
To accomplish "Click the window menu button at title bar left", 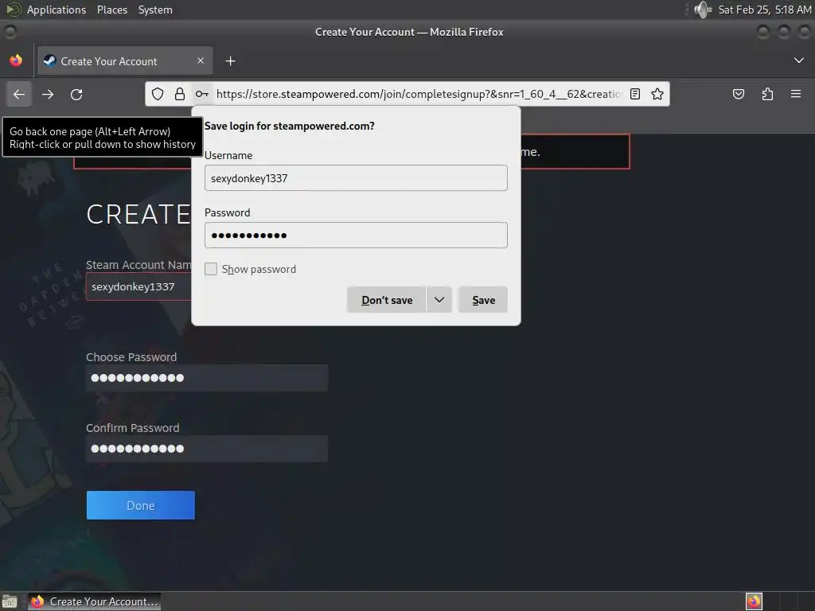I will 10,32.
